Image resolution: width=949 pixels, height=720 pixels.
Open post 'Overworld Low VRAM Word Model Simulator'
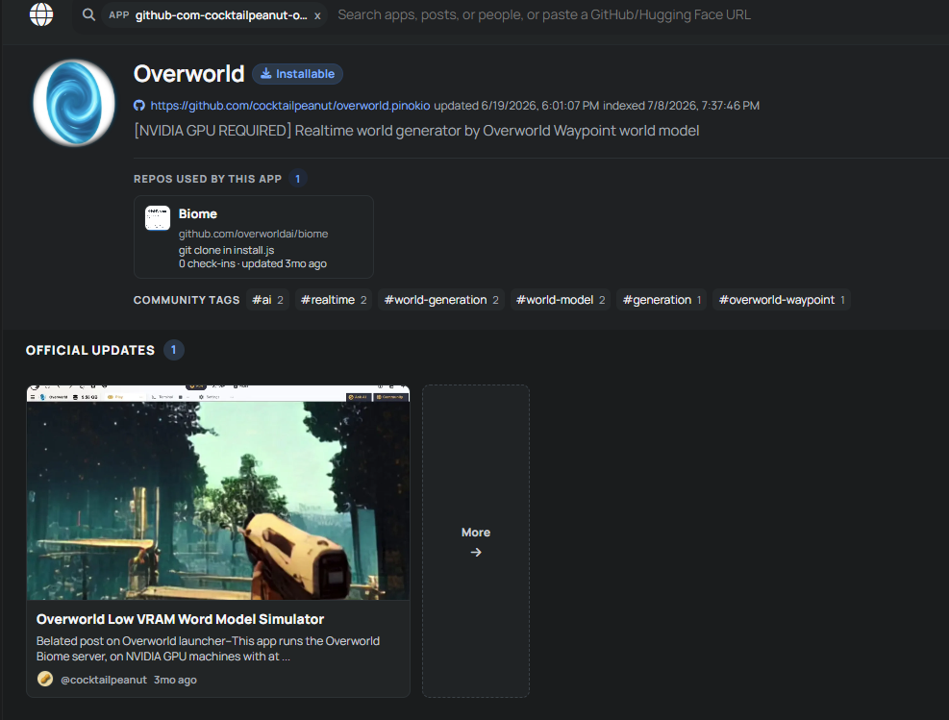point(180,619)
